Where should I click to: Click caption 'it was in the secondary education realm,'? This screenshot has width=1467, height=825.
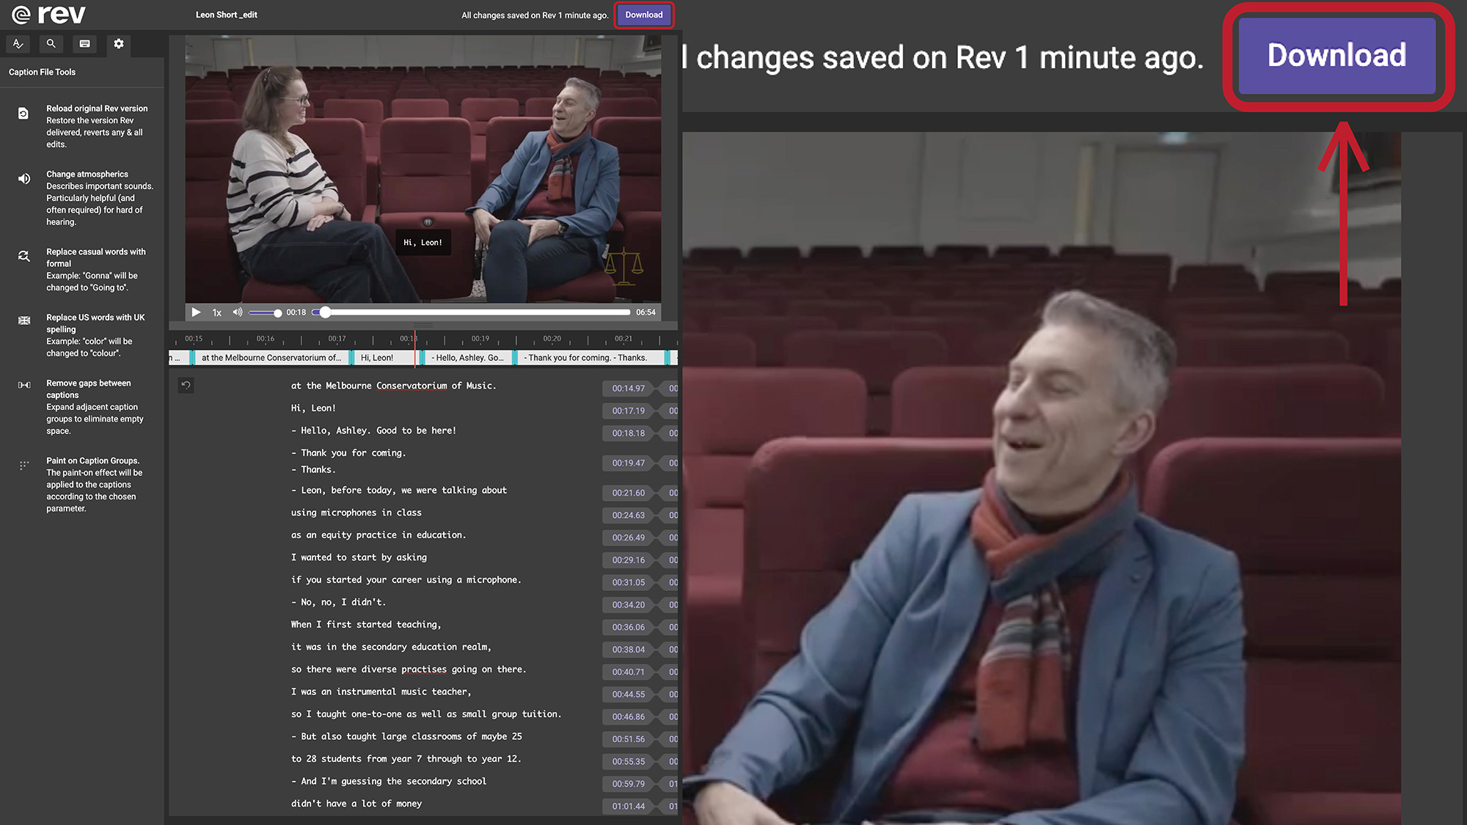click(x=391, y=647)
